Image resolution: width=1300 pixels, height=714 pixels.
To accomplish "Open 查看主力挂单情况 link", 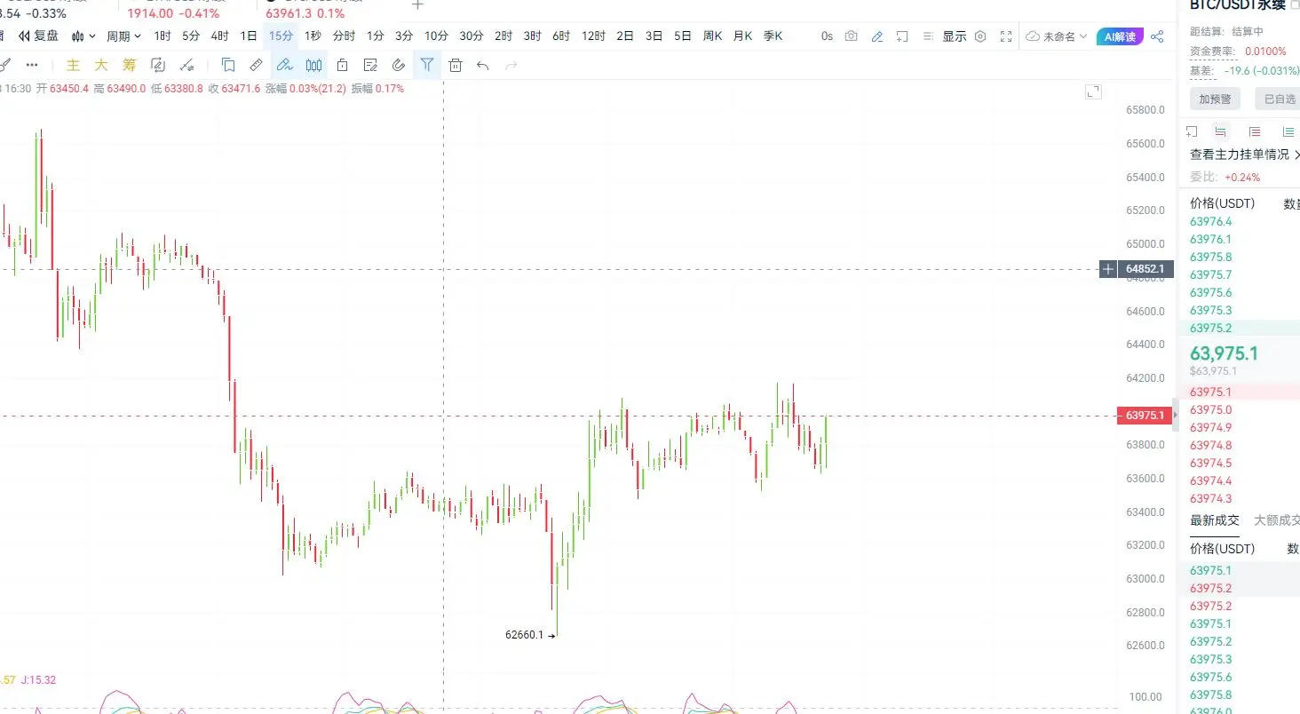I will coord(1245,155).
